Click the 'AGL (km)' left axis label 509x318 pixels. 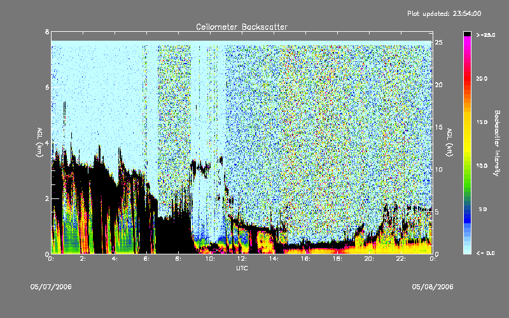pyautogui.click(x=39, y=142)
